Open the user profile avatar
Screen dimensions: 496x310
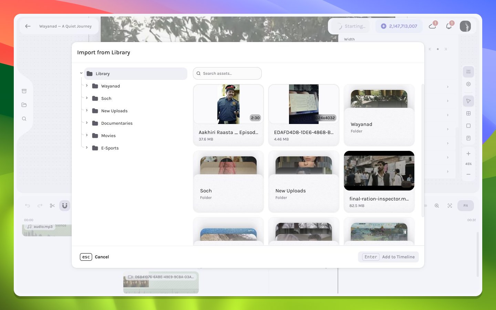pyautogui.click(x=465, y=26)
